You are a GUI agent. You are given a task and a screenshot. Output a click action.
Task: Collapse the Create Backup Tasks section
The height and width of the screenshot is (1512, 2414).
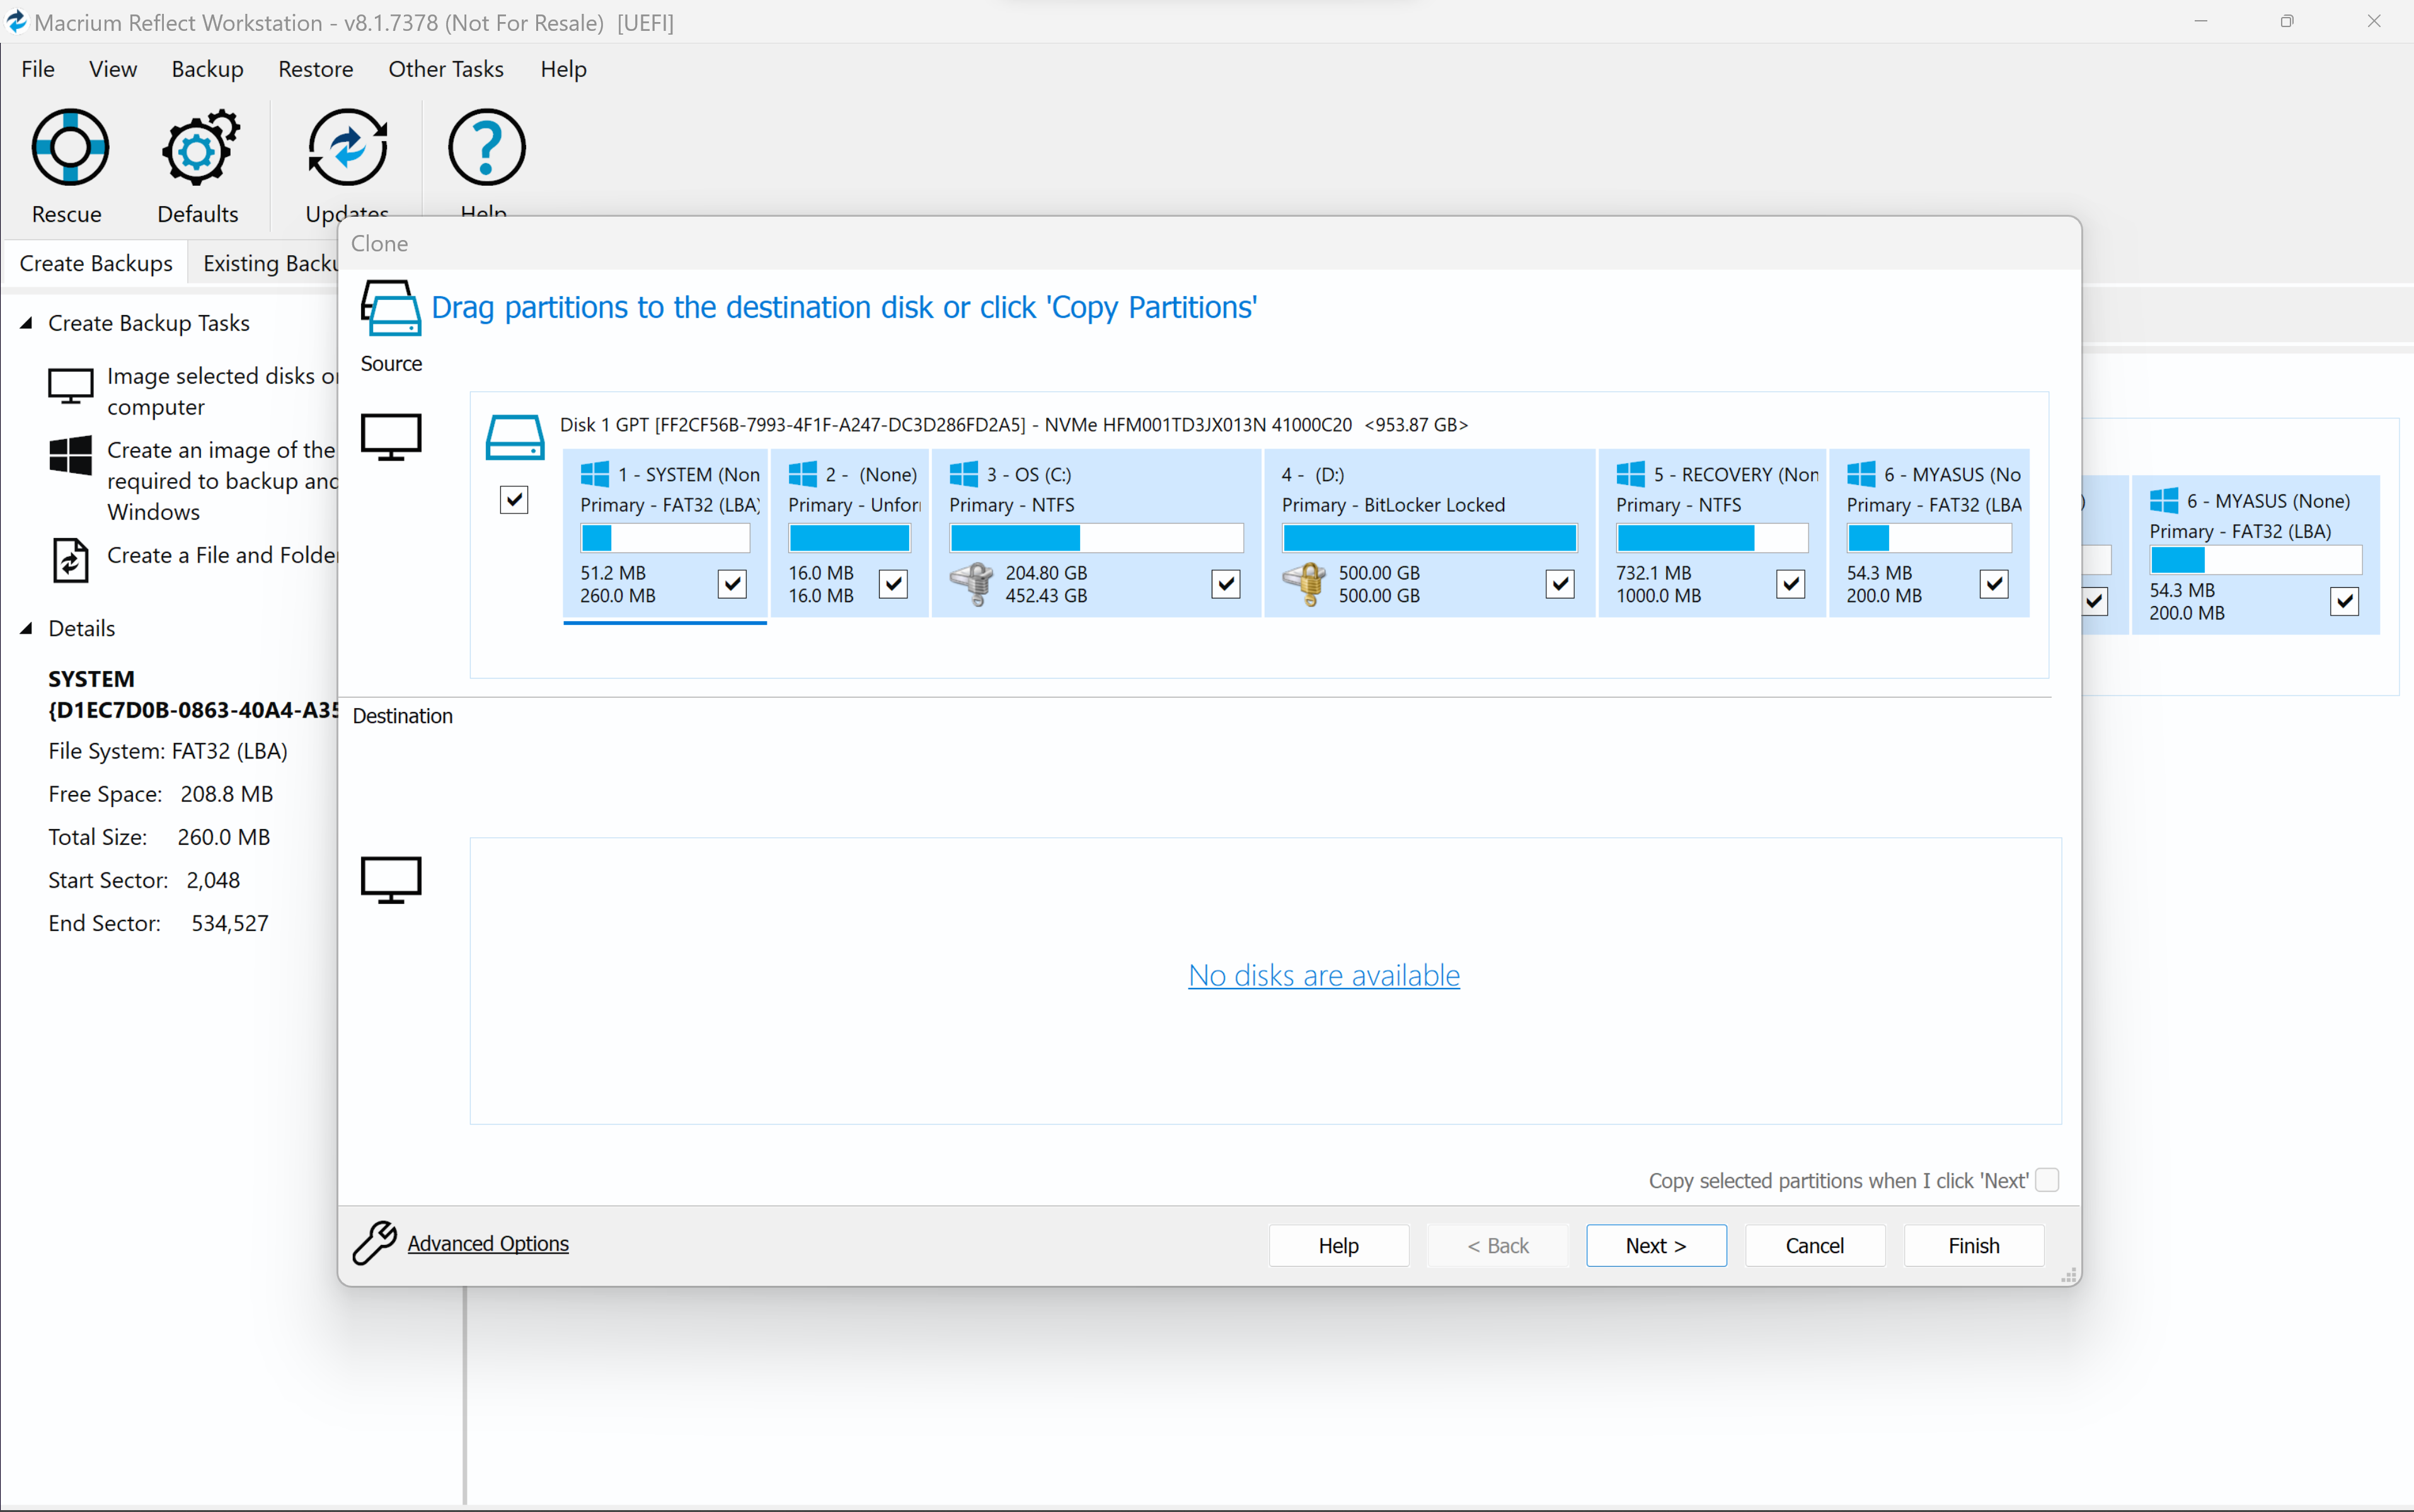pos(27,323)
